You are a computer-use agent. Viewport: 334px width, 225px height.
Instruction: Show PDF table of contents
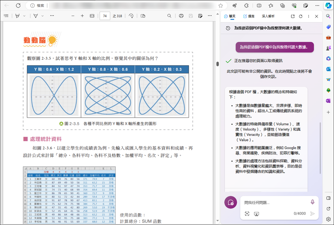coord(6,16)
